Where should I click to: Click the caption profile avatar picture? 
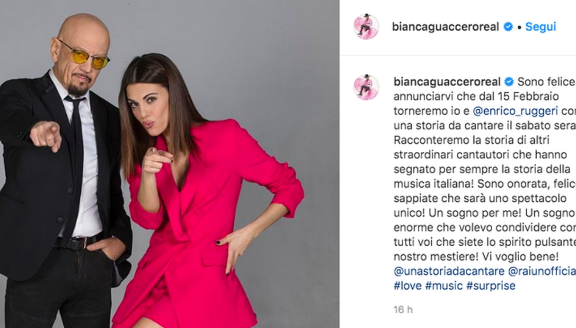click(x=366, y=87)
